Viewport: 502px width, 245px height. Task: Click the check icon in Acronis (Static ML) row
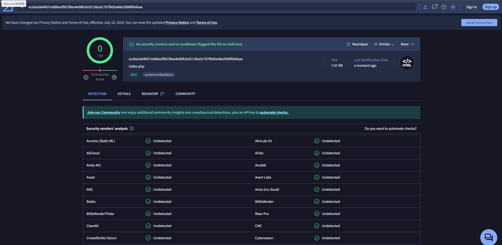coord(148,141)
